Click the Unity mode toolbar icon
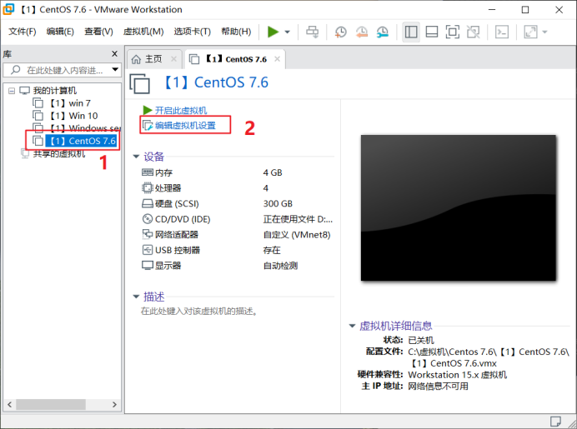Image resolution: width=577 pixels, height=429 pixels. [x=474, y=32]
